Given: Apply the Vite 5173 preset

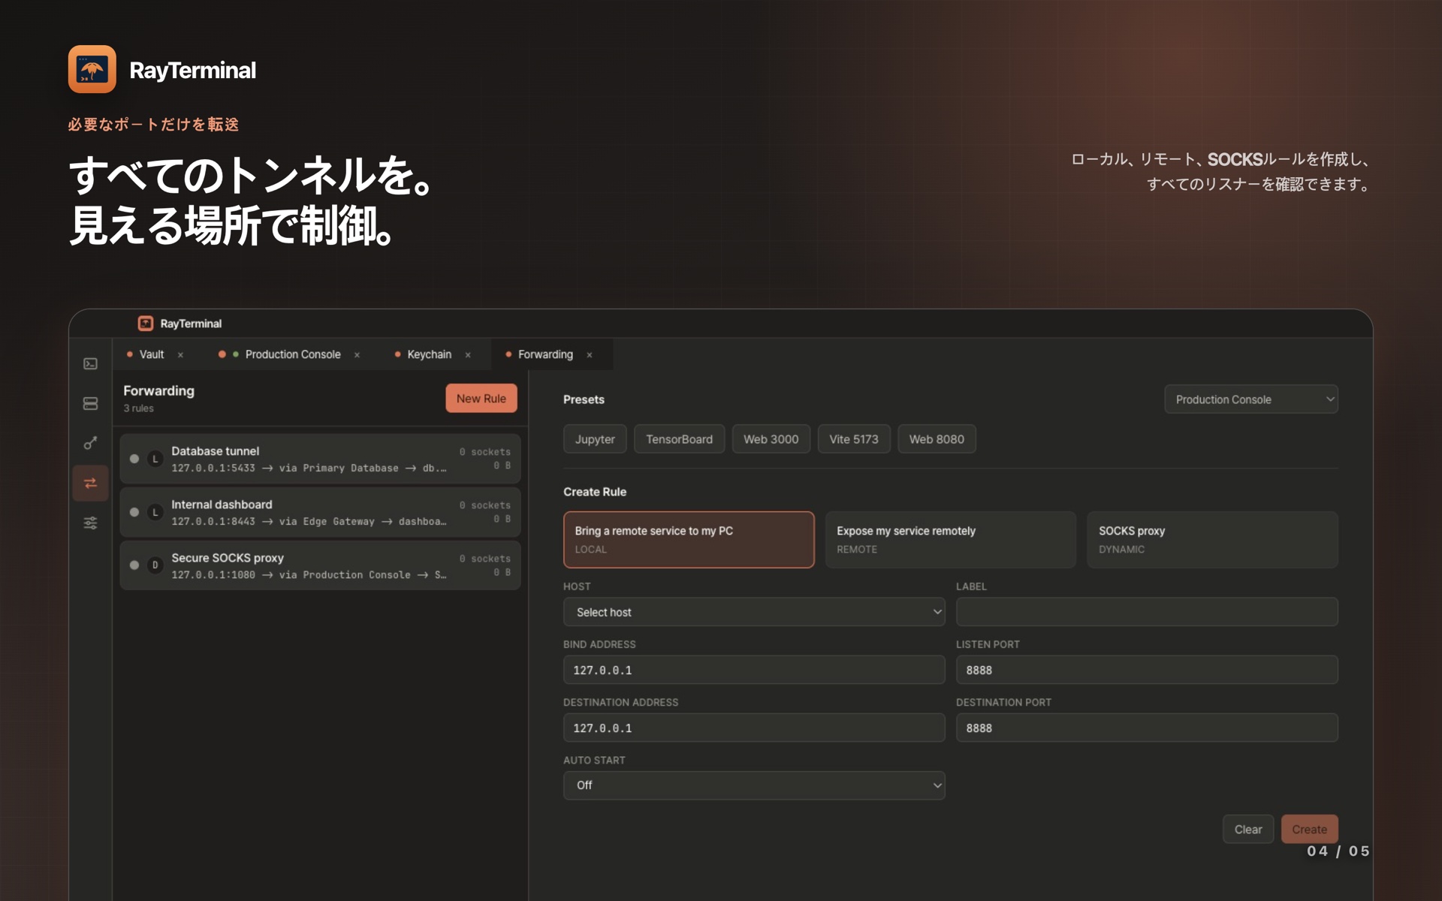Looking at the screenshot, I should tap(854, 439).
